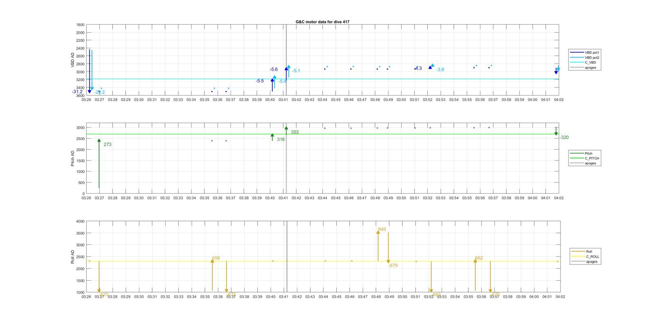Click the "353" pitch data label
The image size is (664, 328).
pos(295,132)
